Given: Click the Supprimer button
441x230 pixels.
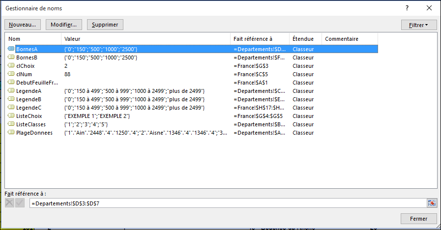Looking at the screenshot, I should point(105,25).
